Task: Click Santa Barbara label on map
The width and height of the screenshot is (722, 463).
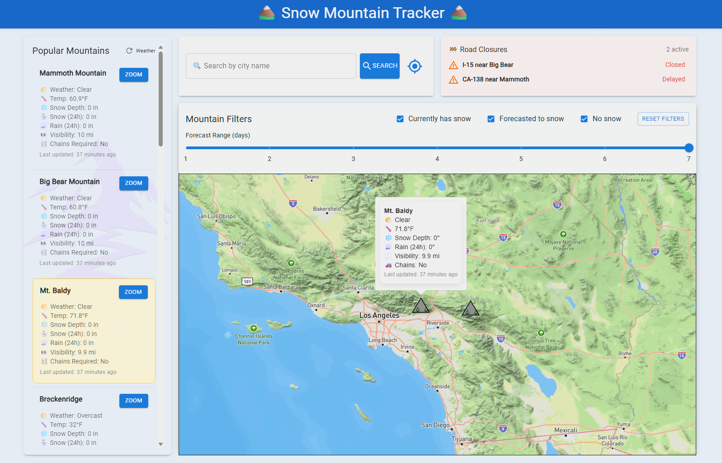Action: [x=281, y=287]
